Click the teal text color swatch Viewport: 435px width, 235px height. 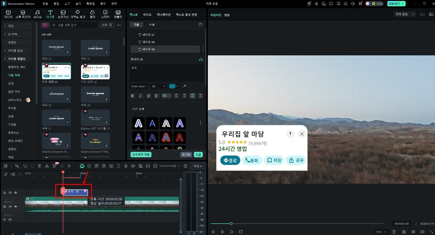[172, 86]
